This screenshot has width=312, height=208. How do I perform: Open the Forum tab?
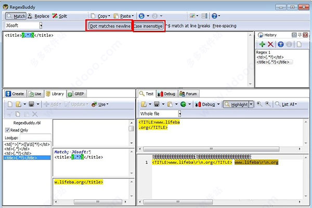(188, 94)
